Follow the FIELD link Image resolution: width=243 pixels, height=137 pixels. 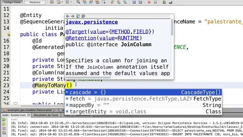pos(141,32)
